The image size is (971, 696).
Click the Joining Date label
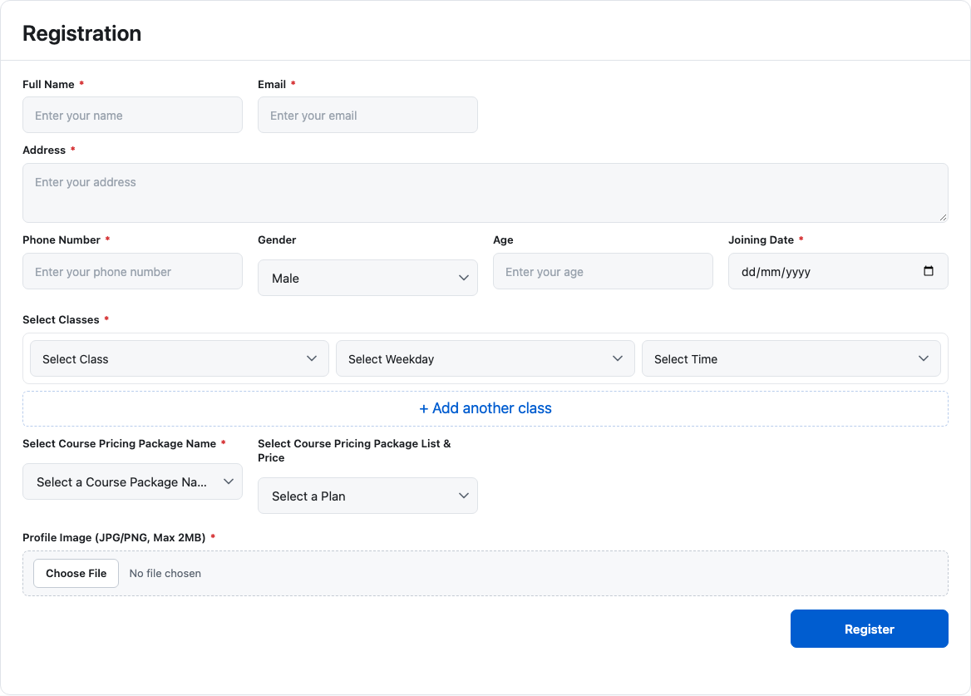coord(761,239)
